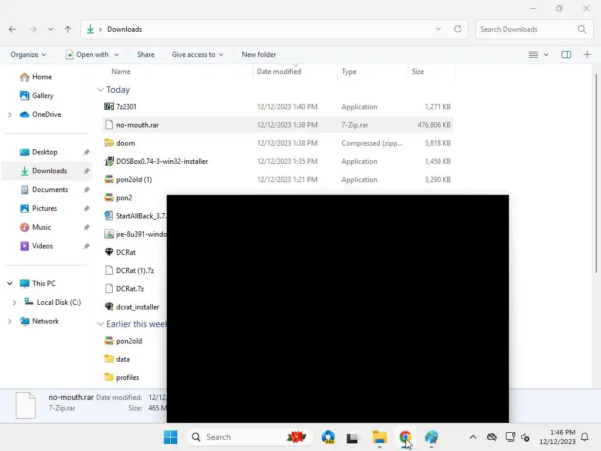Collapse the Earlier this week group

(100, 324)
